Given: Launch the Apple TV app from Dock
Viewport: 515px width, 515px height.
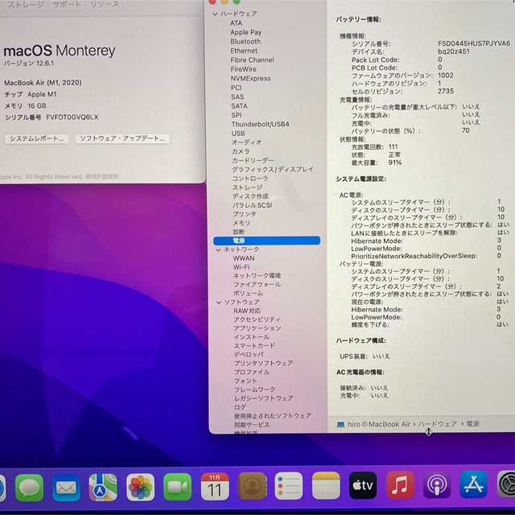Looking at the screenshot, I should (x=363, y=485).
